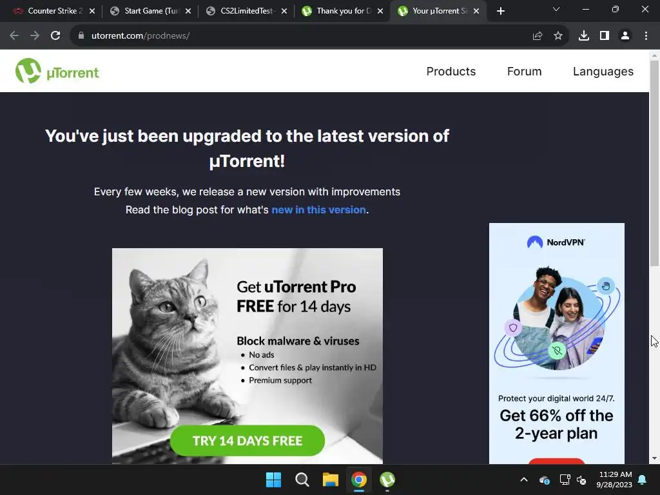
Task: Open the 'new in this version' link
Action: coord(318,209)
